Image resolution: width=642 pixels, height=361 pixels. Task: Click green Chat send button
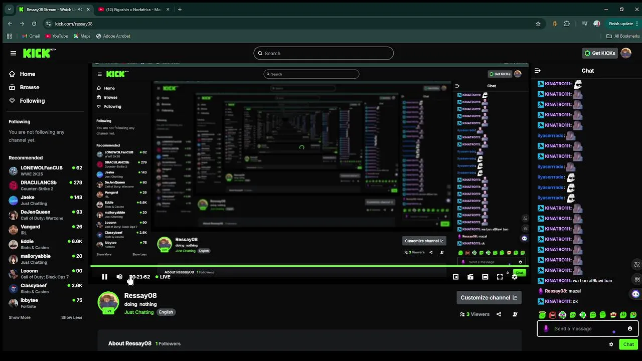(x=628, y=344)
